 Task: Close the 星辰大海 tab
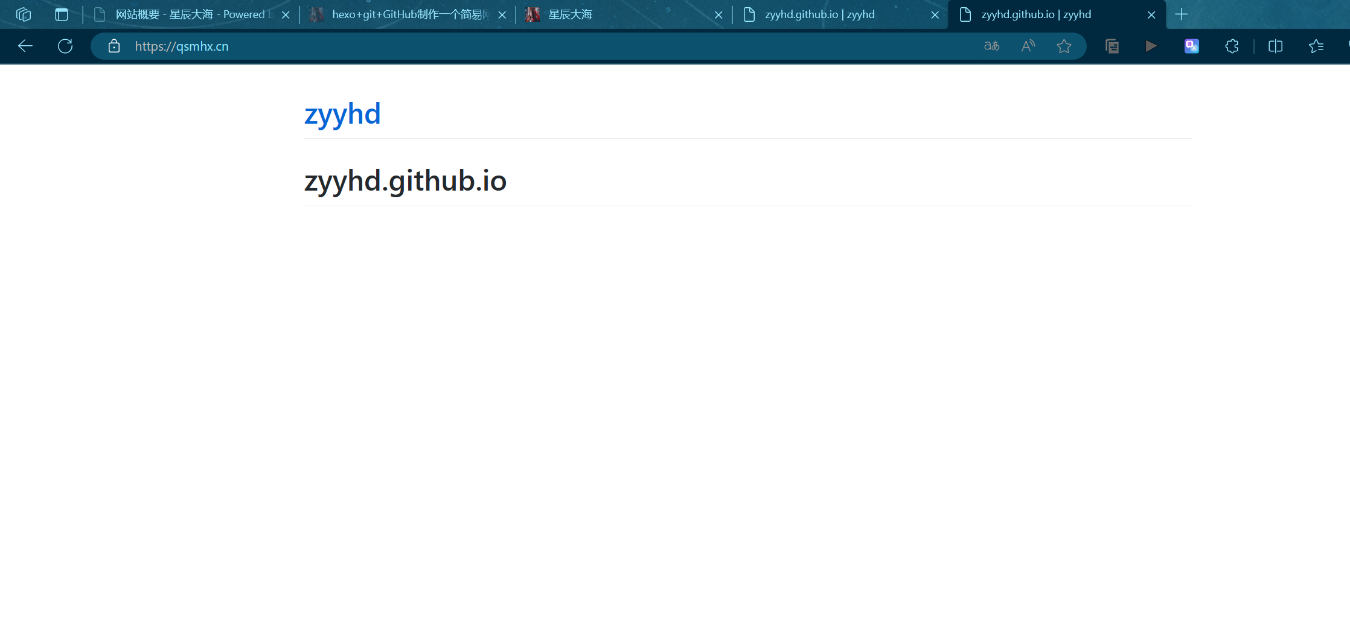(x=718, y=15)
